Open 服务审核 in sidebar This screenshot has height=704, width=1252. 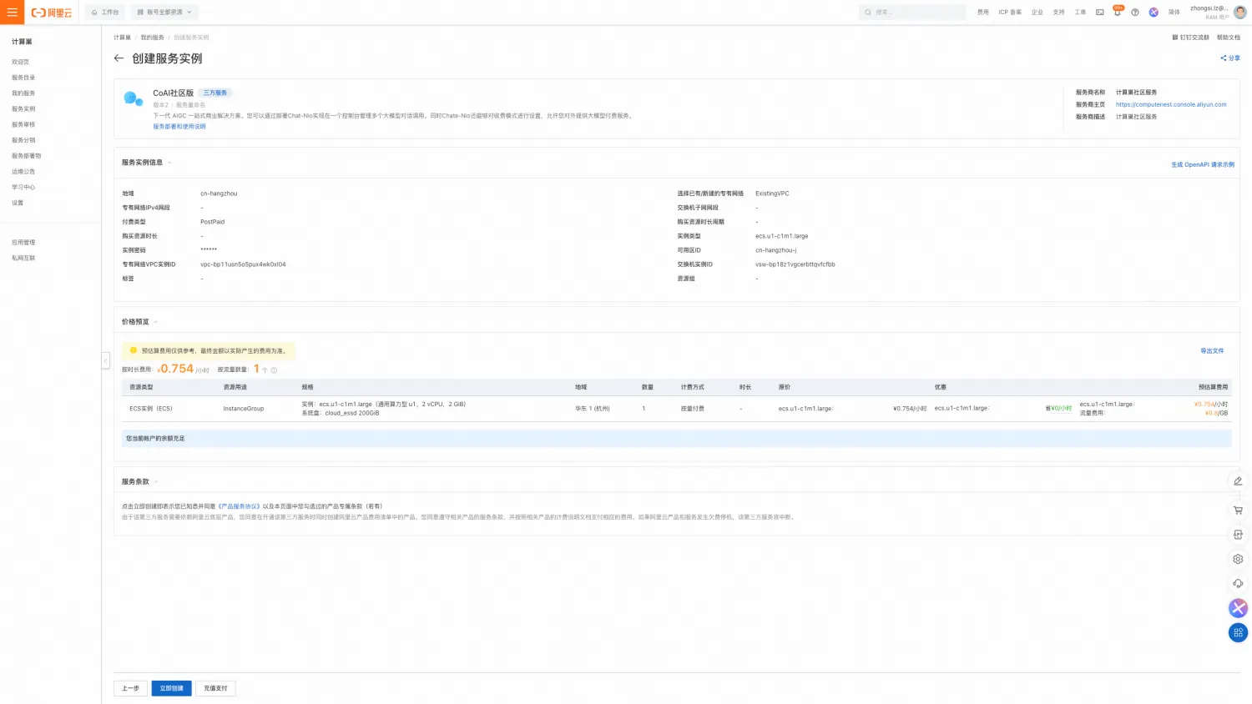23,124
